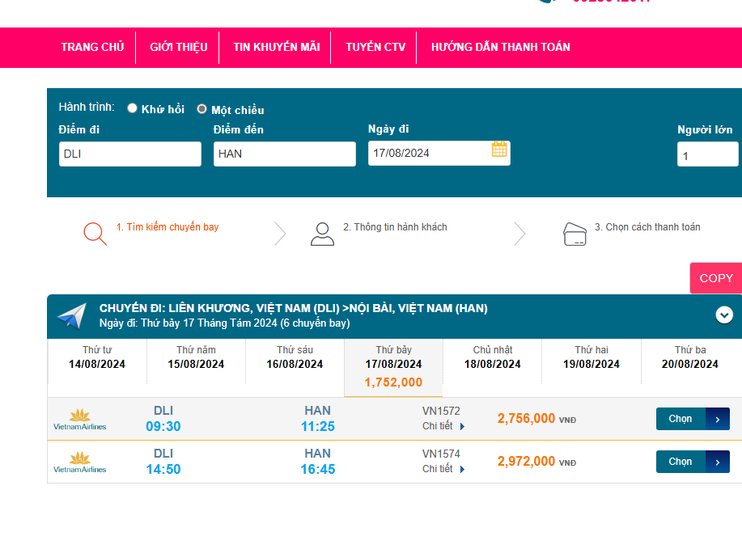Expand Chi tiết for flight VN1574
Screen dimensions: 742x549
point(443,469)
